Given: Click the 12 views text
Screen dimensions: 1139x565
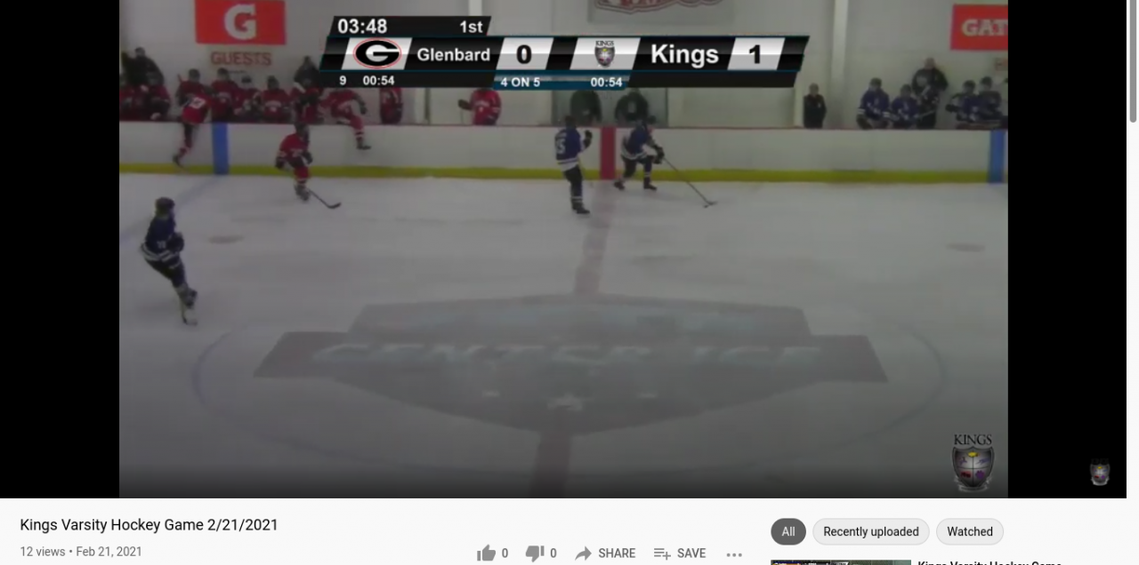Looking at the screenshot, I should tap(43, 552).
